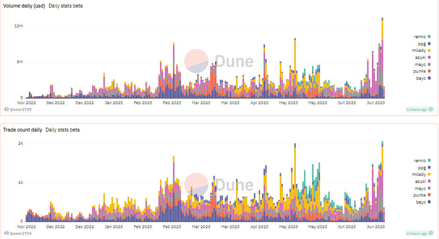Click refresh checkmark icon on Trade count chart
Image resolution: width=439 pixels, height=239 pixels.
tap(431, 233)
